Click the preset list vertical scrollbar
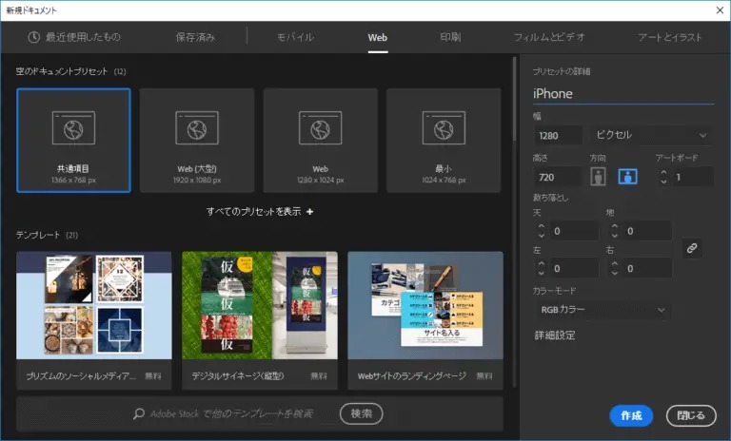Screen dimensions: 731x441 coord(514,190)
